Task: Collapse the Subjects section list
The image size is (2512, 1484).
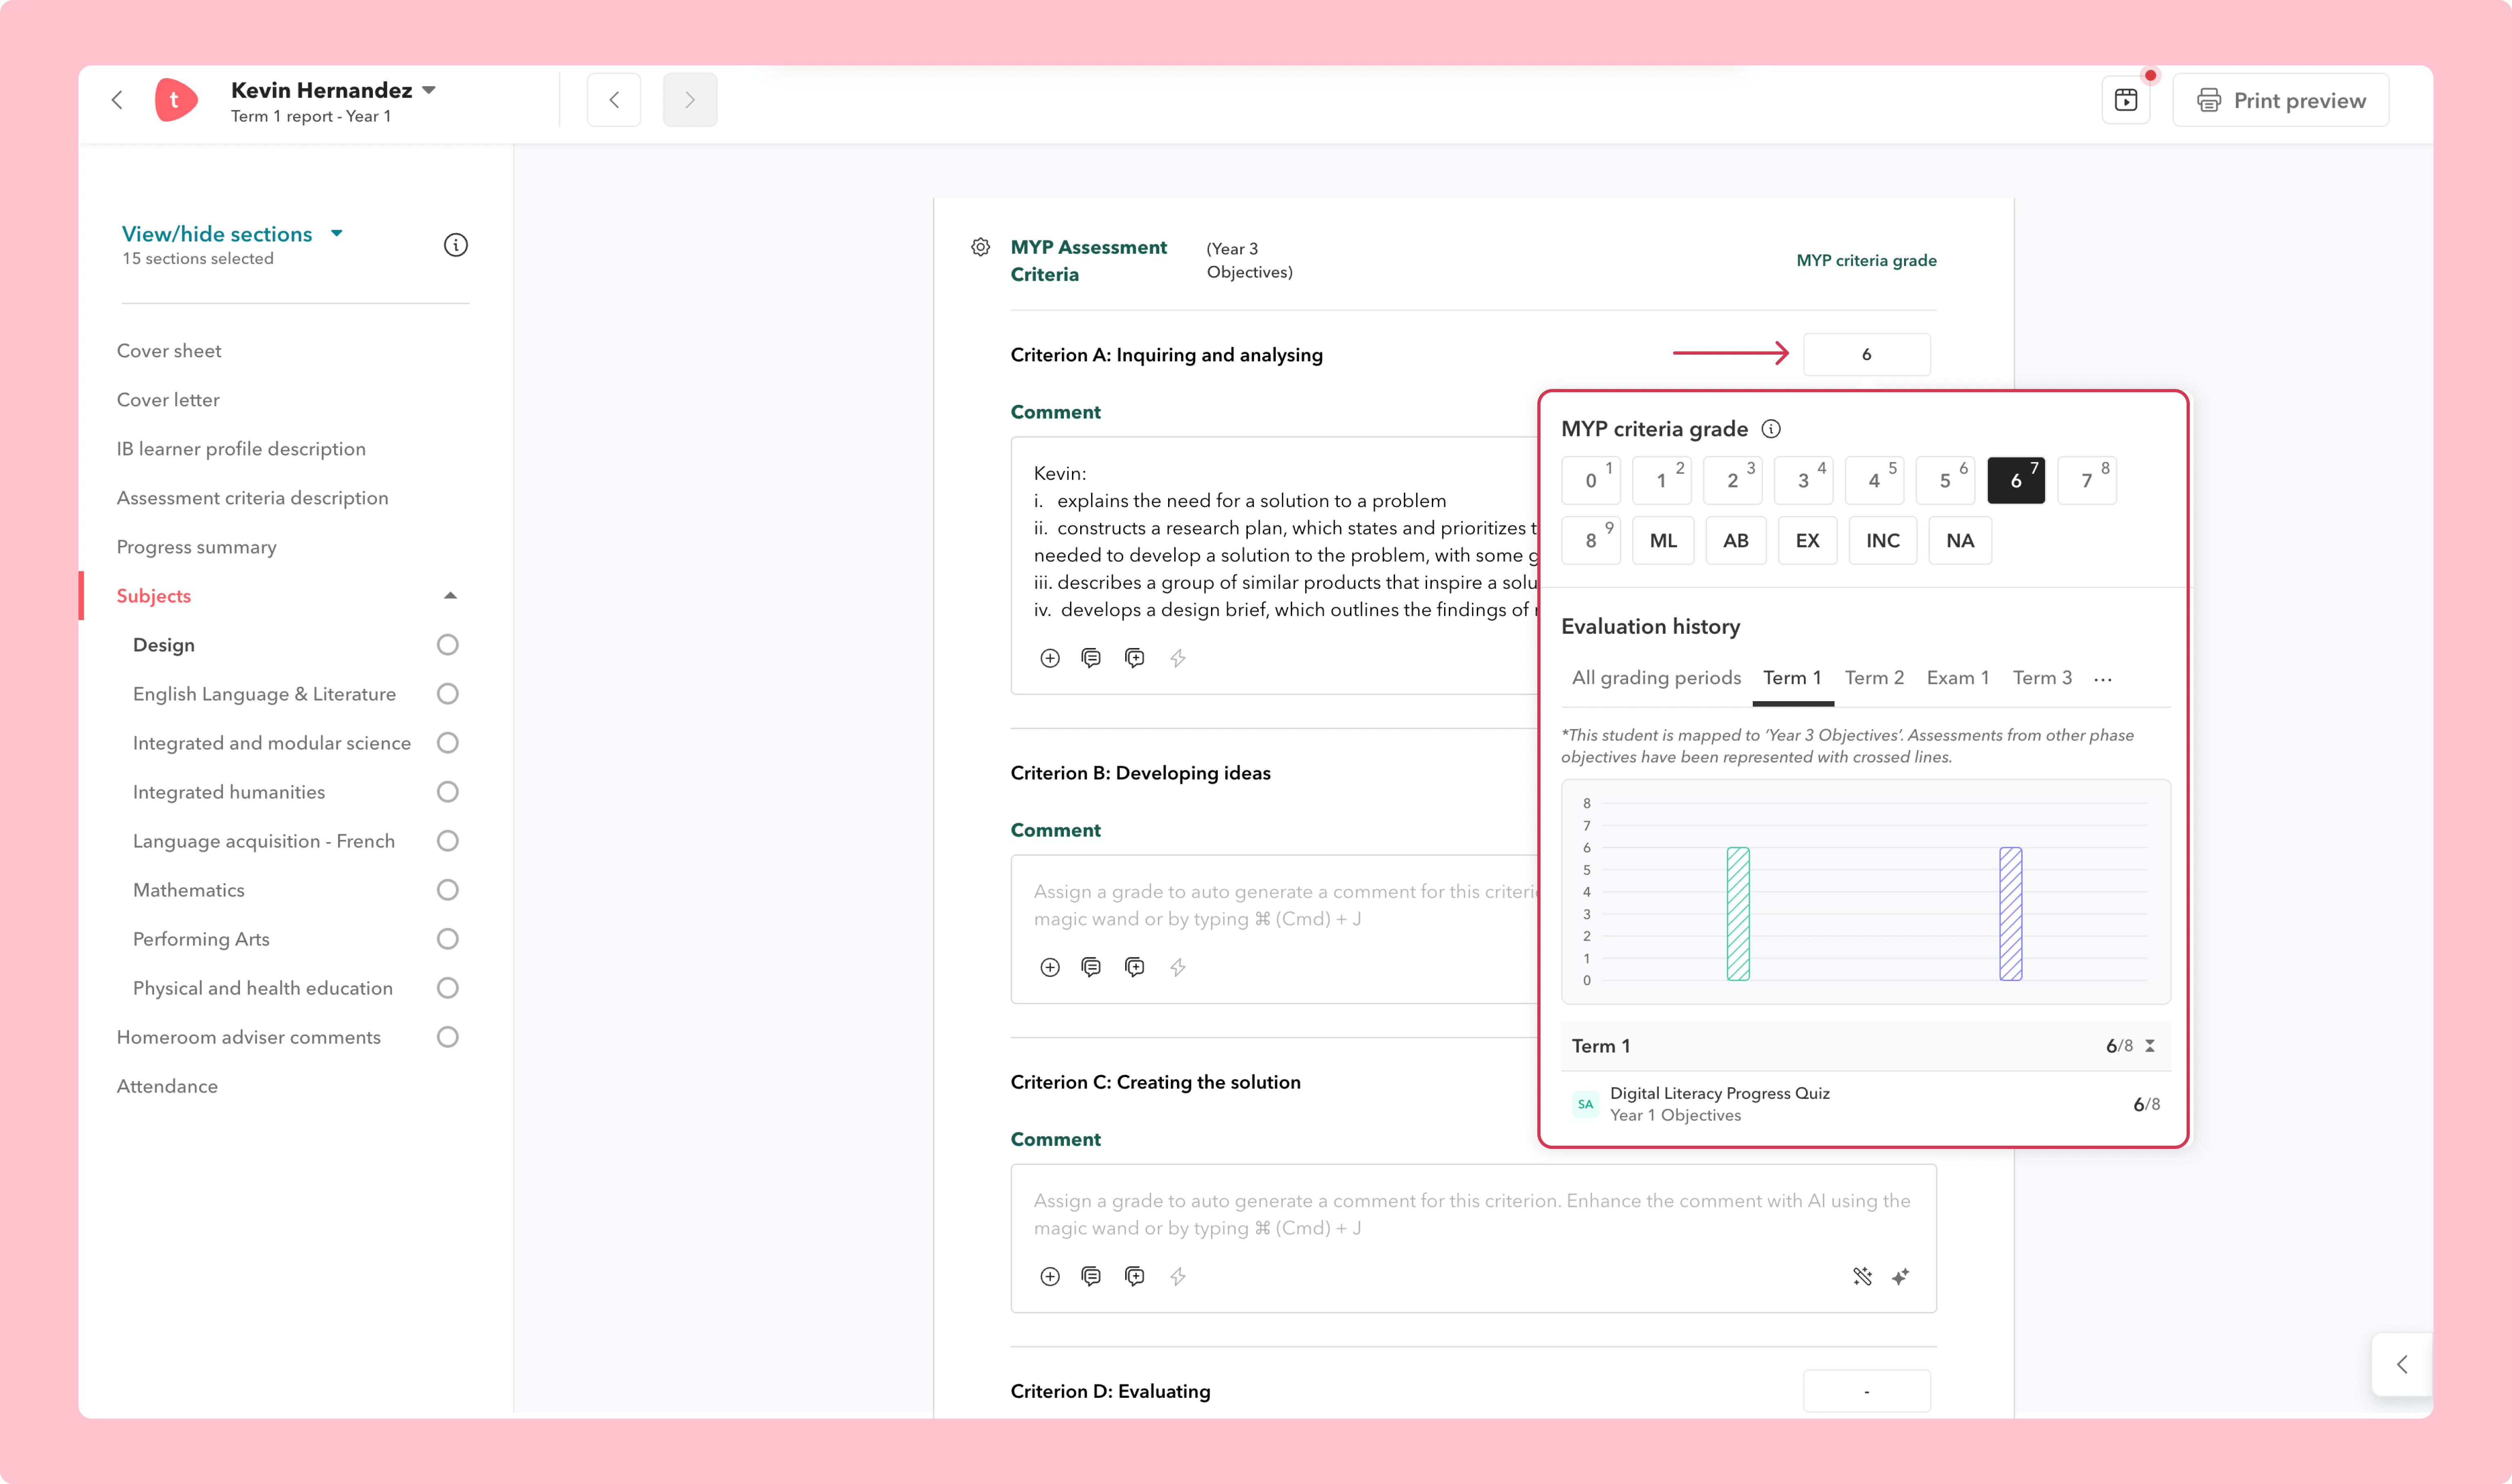Action: point(450,596)
